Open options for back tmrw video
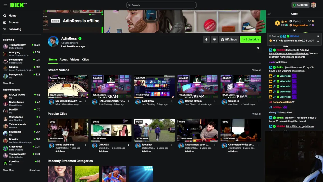This screenshot has width=323, height=182. click(172, 101)
